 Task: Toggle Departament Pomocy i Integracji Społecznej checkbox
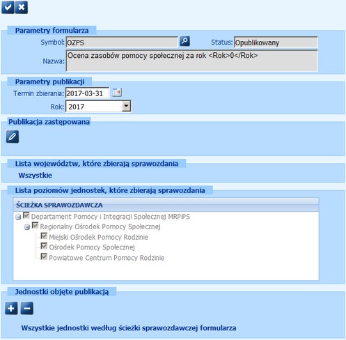[x=26, y=215]
